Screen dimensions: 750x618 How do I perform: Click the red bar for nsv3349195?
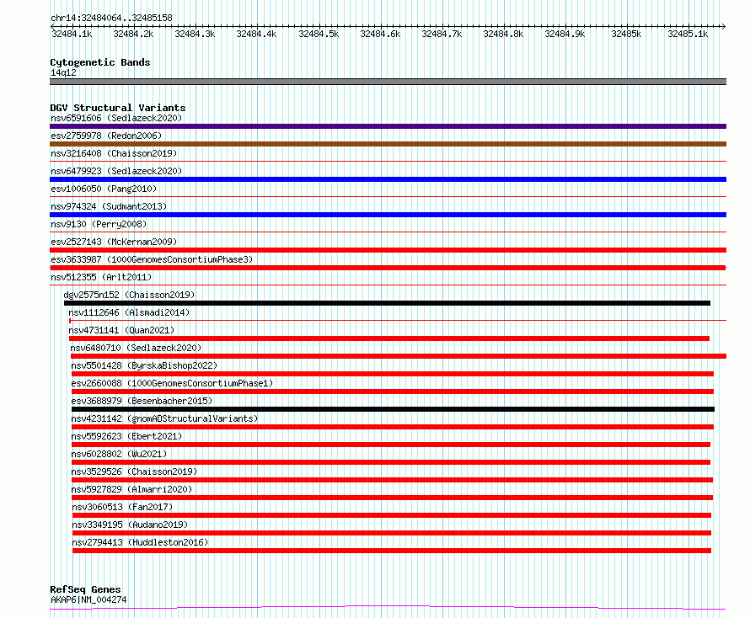click(x=392, y=533)
